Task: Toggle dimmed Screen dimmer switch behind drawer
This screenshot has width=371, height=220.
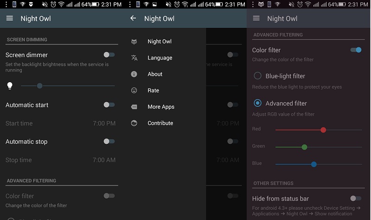Action: pyautogui.click(x=233, y=55)
